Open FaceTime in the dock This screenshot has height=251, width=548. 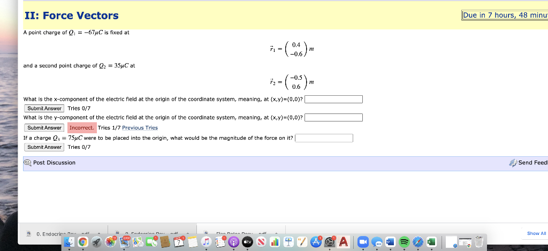pos(151,242)
